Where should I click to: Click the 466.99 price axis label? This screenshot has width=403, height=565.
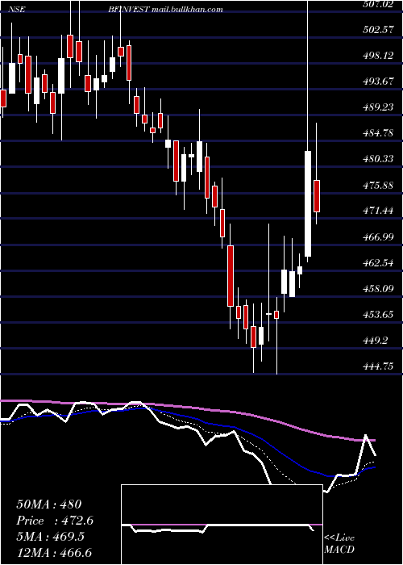(377, 237)
